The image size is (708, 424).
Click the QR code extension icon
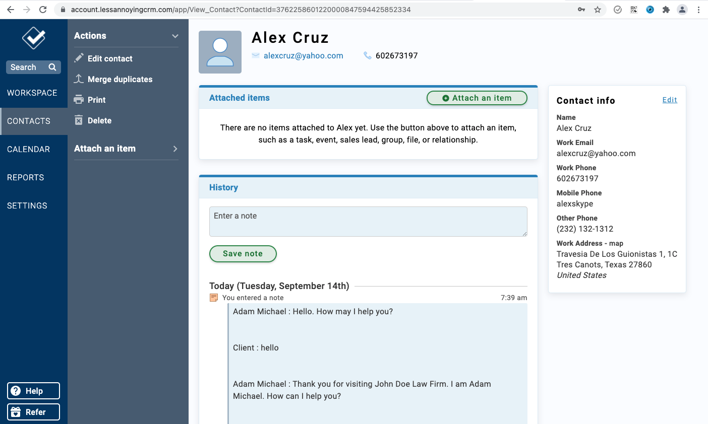[634, 10]
